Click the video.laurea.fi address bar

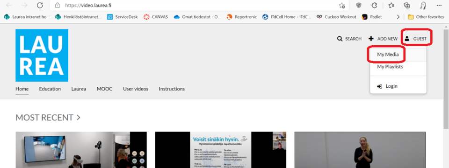pyautogui.click(x=199, y=6)
